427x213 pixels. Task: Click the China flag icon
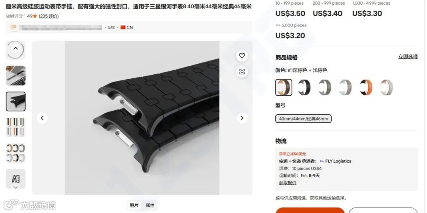(x=123, y=28)
